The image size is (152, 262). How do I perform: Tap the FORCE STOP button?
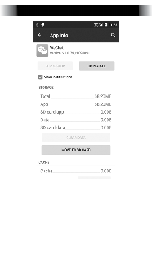55,66
